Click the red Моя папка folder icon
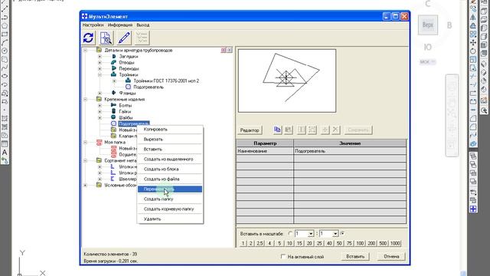The height and width of the screenshot is (276, 490). tap(99, 142)
